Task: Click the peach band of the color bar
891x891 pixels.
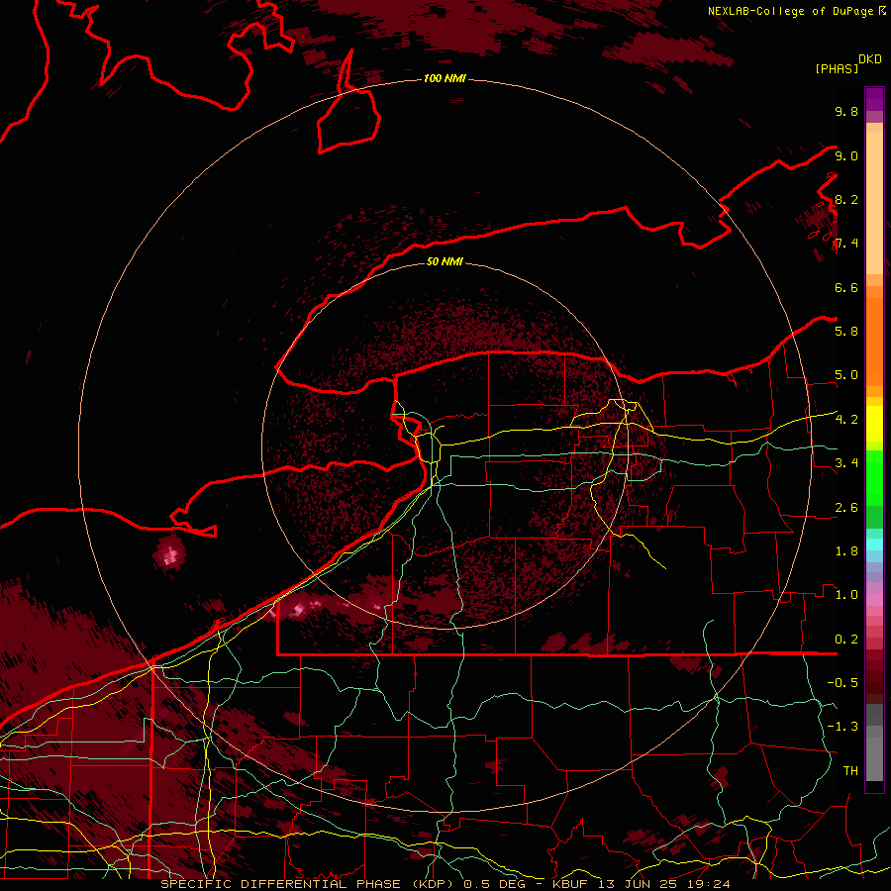Action: coord(874,205)
